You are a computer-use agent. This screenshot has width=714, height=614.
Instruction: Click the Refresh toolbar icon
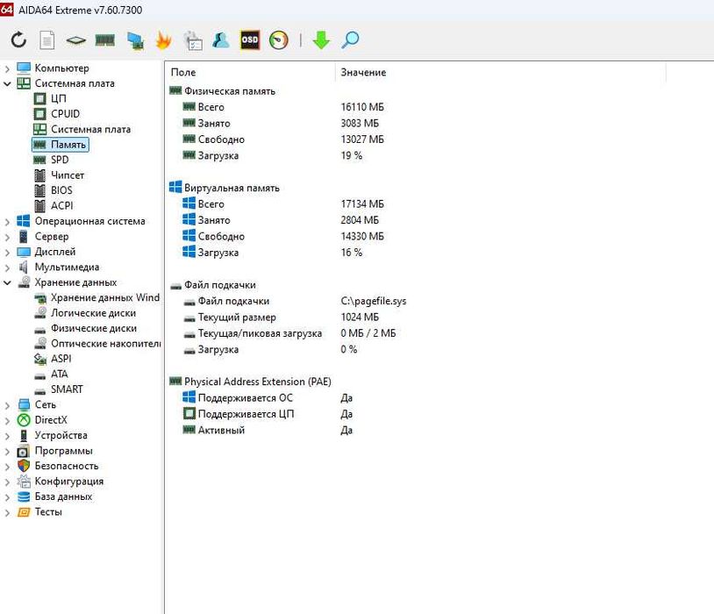coord(18,40)
